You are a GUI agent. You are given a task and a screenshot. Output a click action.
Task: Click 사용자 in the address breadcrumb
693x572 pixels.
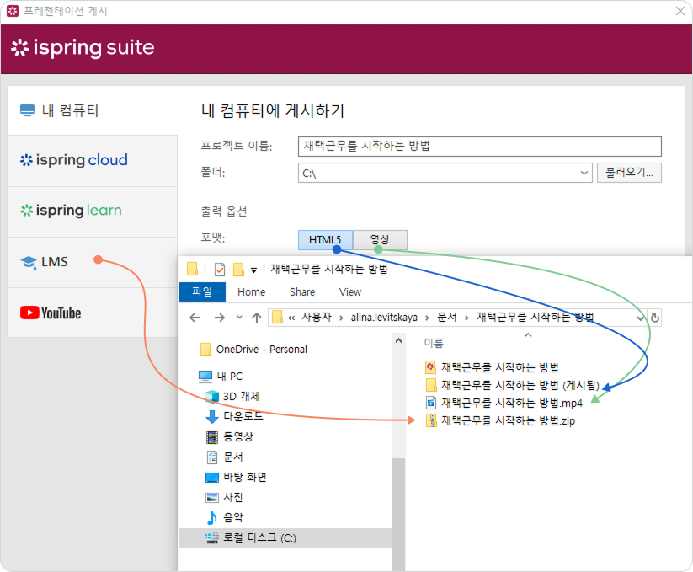pyautogui.click(x=317, y=317)
